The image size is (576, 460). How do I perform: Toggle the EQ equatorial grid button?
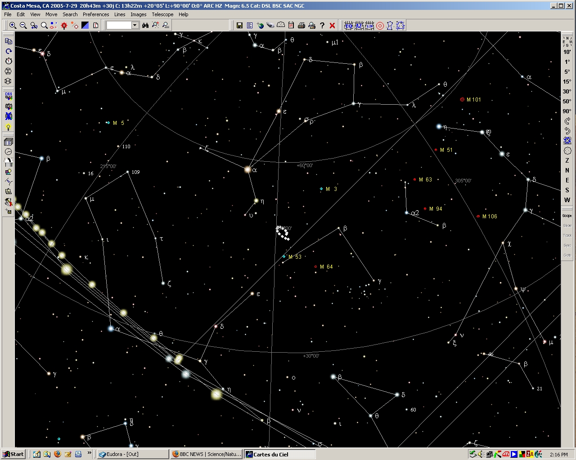coord(349,26)
